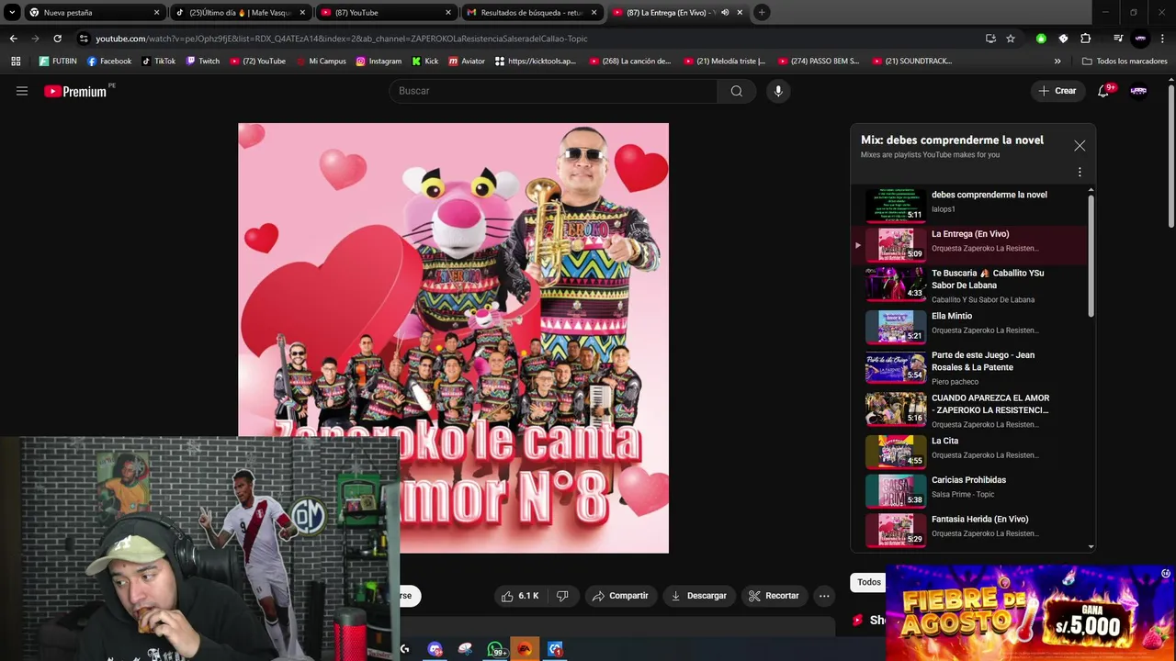Click the URL address bar
The width and height of the screenshot is (1176, 661).
tap(533, 39)
